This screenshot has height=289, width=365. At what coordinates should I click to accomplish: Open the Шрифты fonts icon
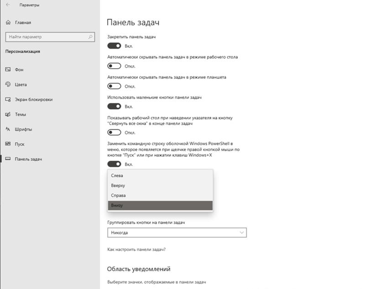[x=8, y=129]
